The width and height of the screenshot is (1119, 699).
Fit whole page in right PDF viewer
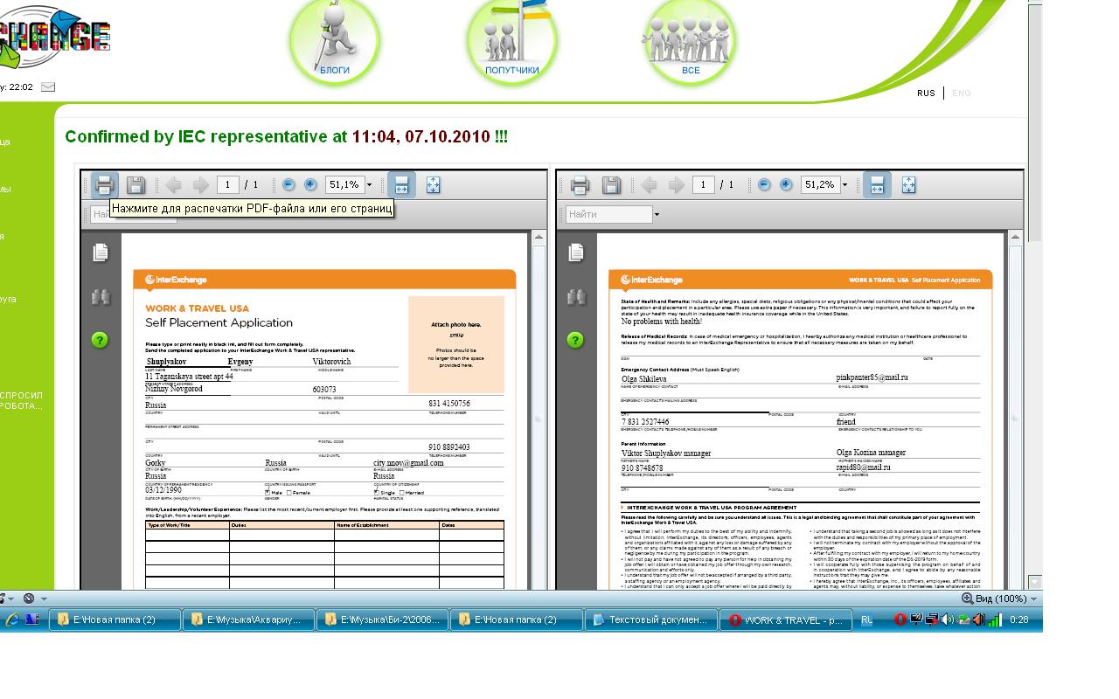click(908, 184)
